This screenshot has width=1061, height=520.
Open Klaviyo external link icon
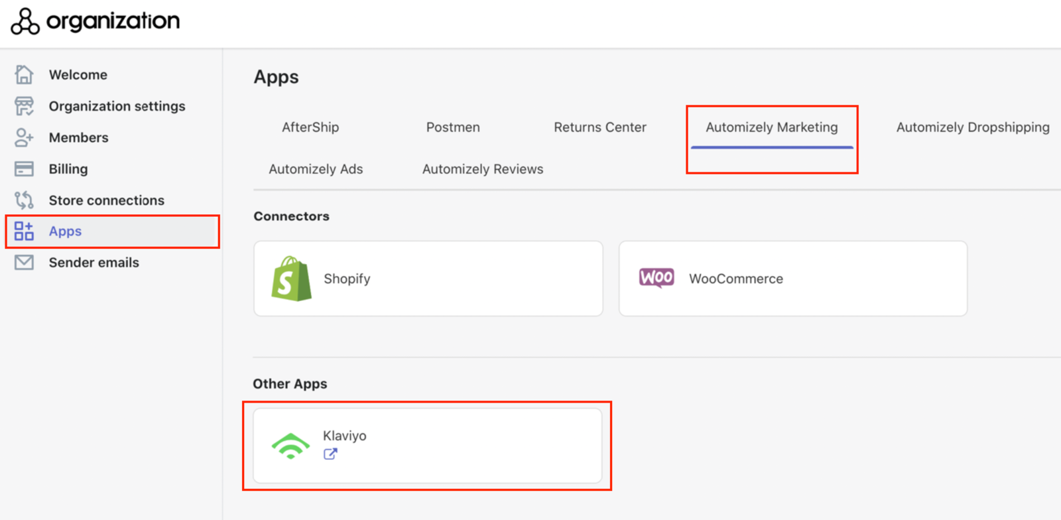click(x=330, y=454)
